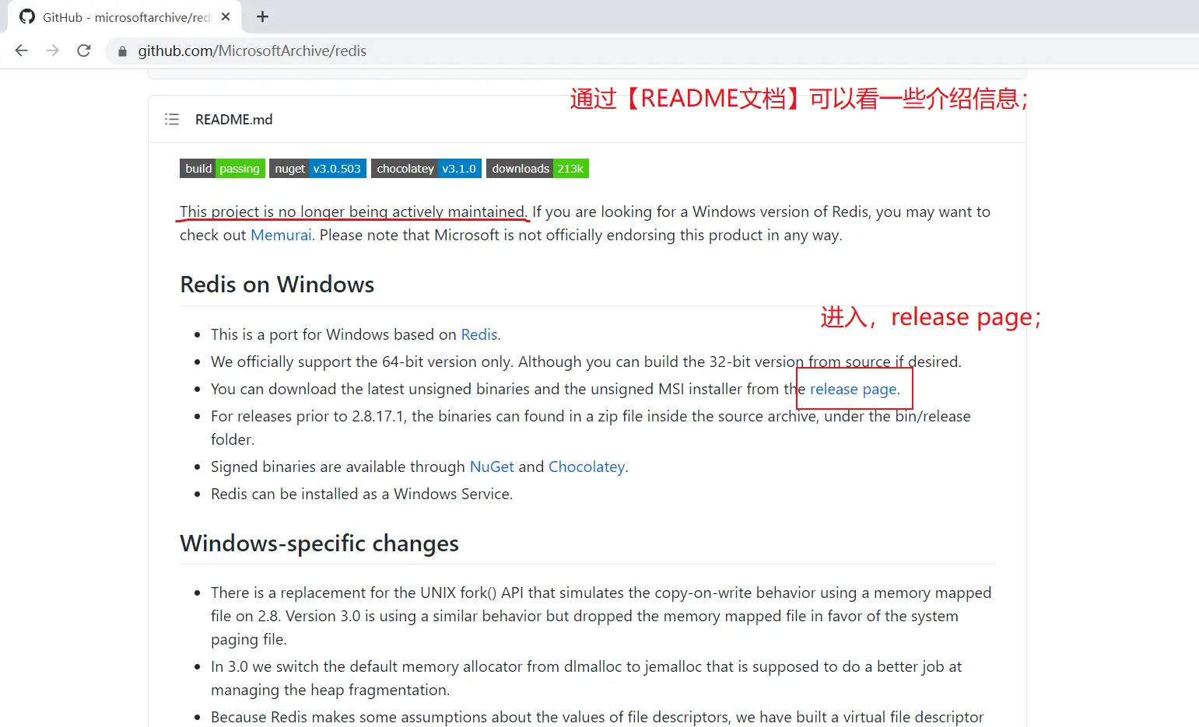Open the README table of contents list icon

(x=172, y=119)
